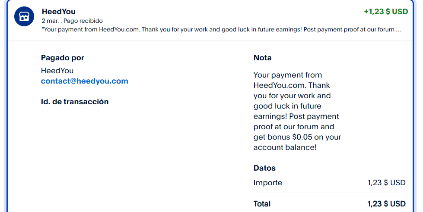Click the '2 mar. Pago recibido' status line

point(72,21)
